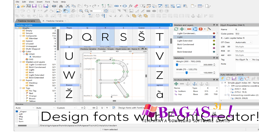
Task: Open the Font menu
Action: tap(48, 2)
